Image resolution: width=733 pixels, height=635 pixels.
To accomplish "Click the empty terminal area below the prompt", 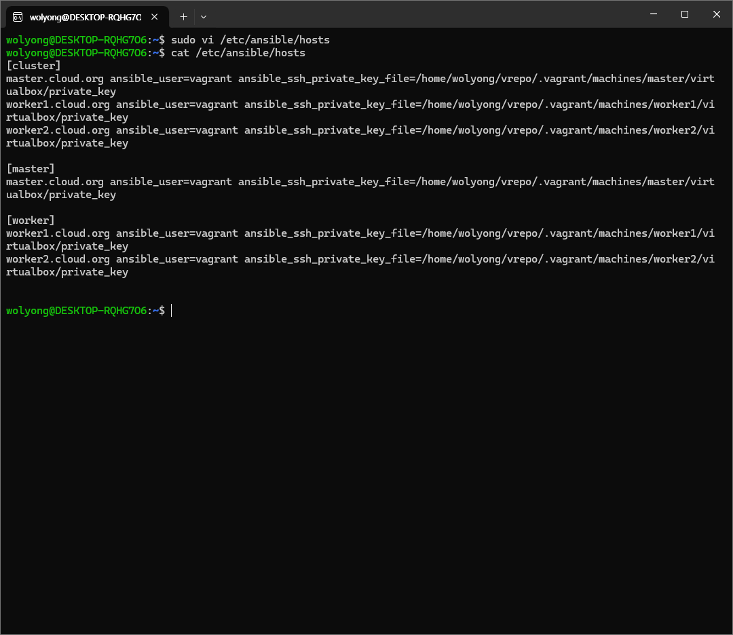I will [366, 475].
